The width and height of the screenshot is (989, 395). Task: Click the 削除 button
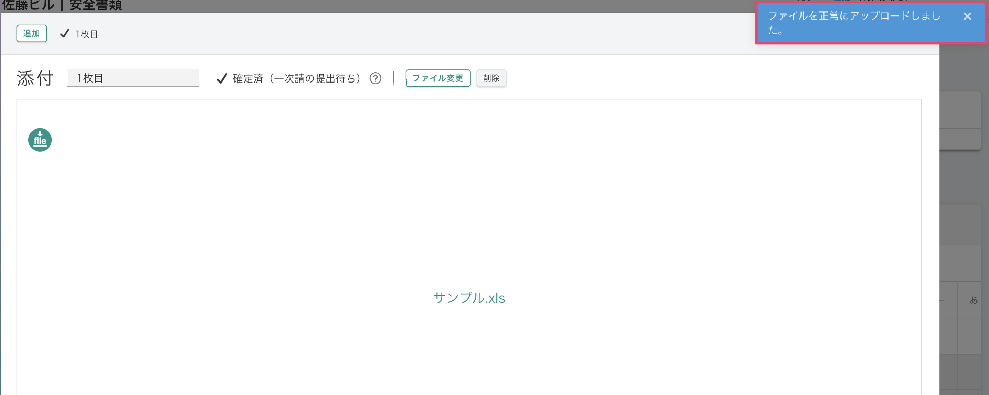pos(491,78)
